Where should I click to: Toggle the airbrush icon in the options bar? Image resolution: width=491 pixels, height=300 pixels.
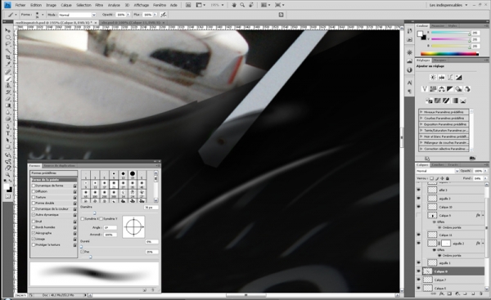(x=163, y=15)
